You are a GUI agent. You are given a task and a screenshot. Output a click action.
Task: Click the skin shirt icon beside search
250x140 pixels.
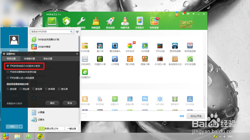pyautogui.click(x=77, y=32)
